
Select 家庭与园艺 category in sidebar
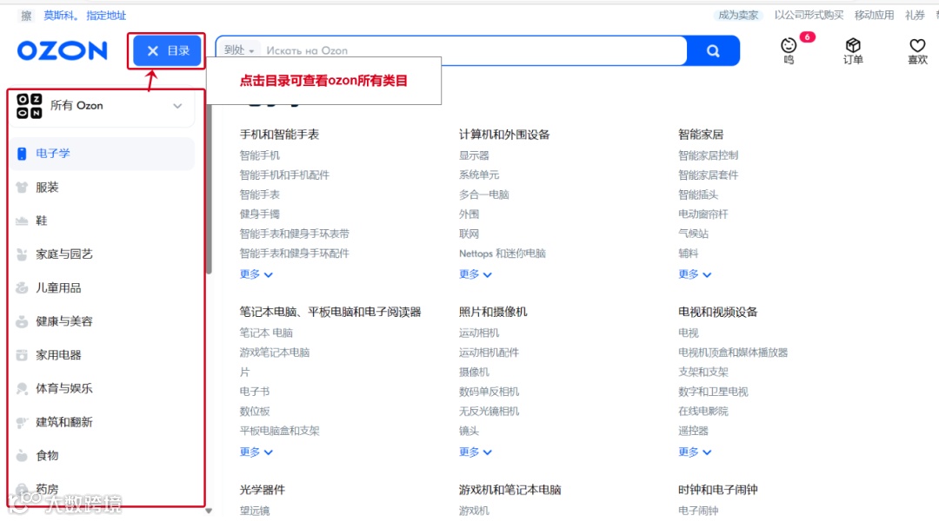tap(103, 254)
